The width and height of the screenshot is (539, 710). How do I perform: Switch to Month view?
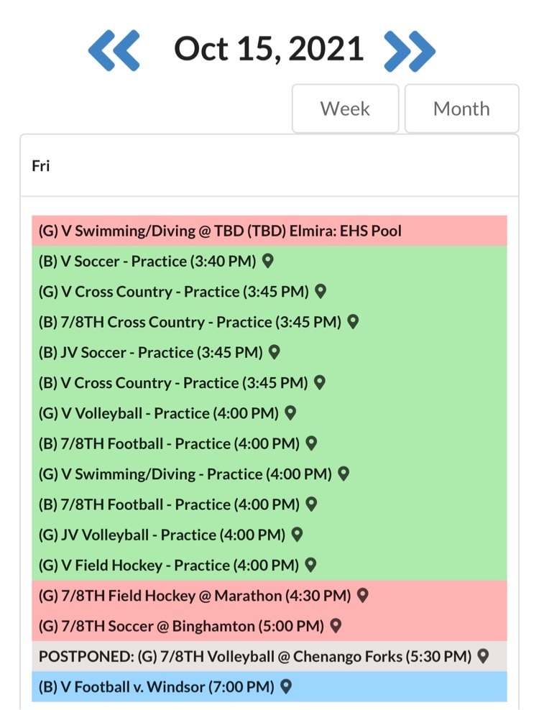(461, 109)
